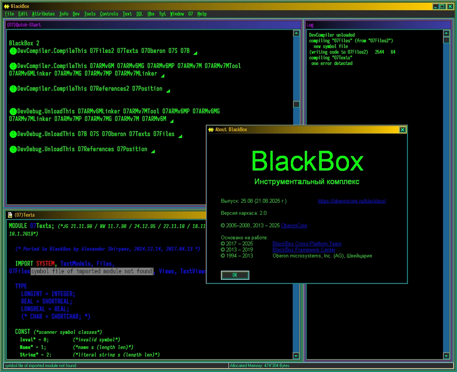Execute the CompileThis O7References2 commander icon
457x372 pixels.
click(x=13, y=89)
